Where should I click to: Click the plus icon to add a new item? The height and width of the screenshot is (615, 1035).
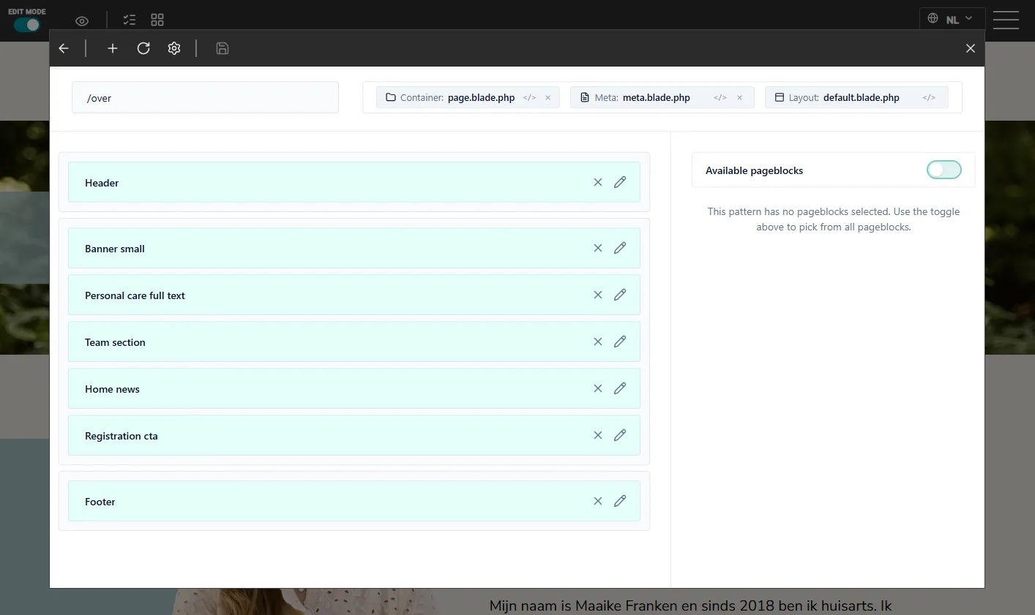point(113,48)
